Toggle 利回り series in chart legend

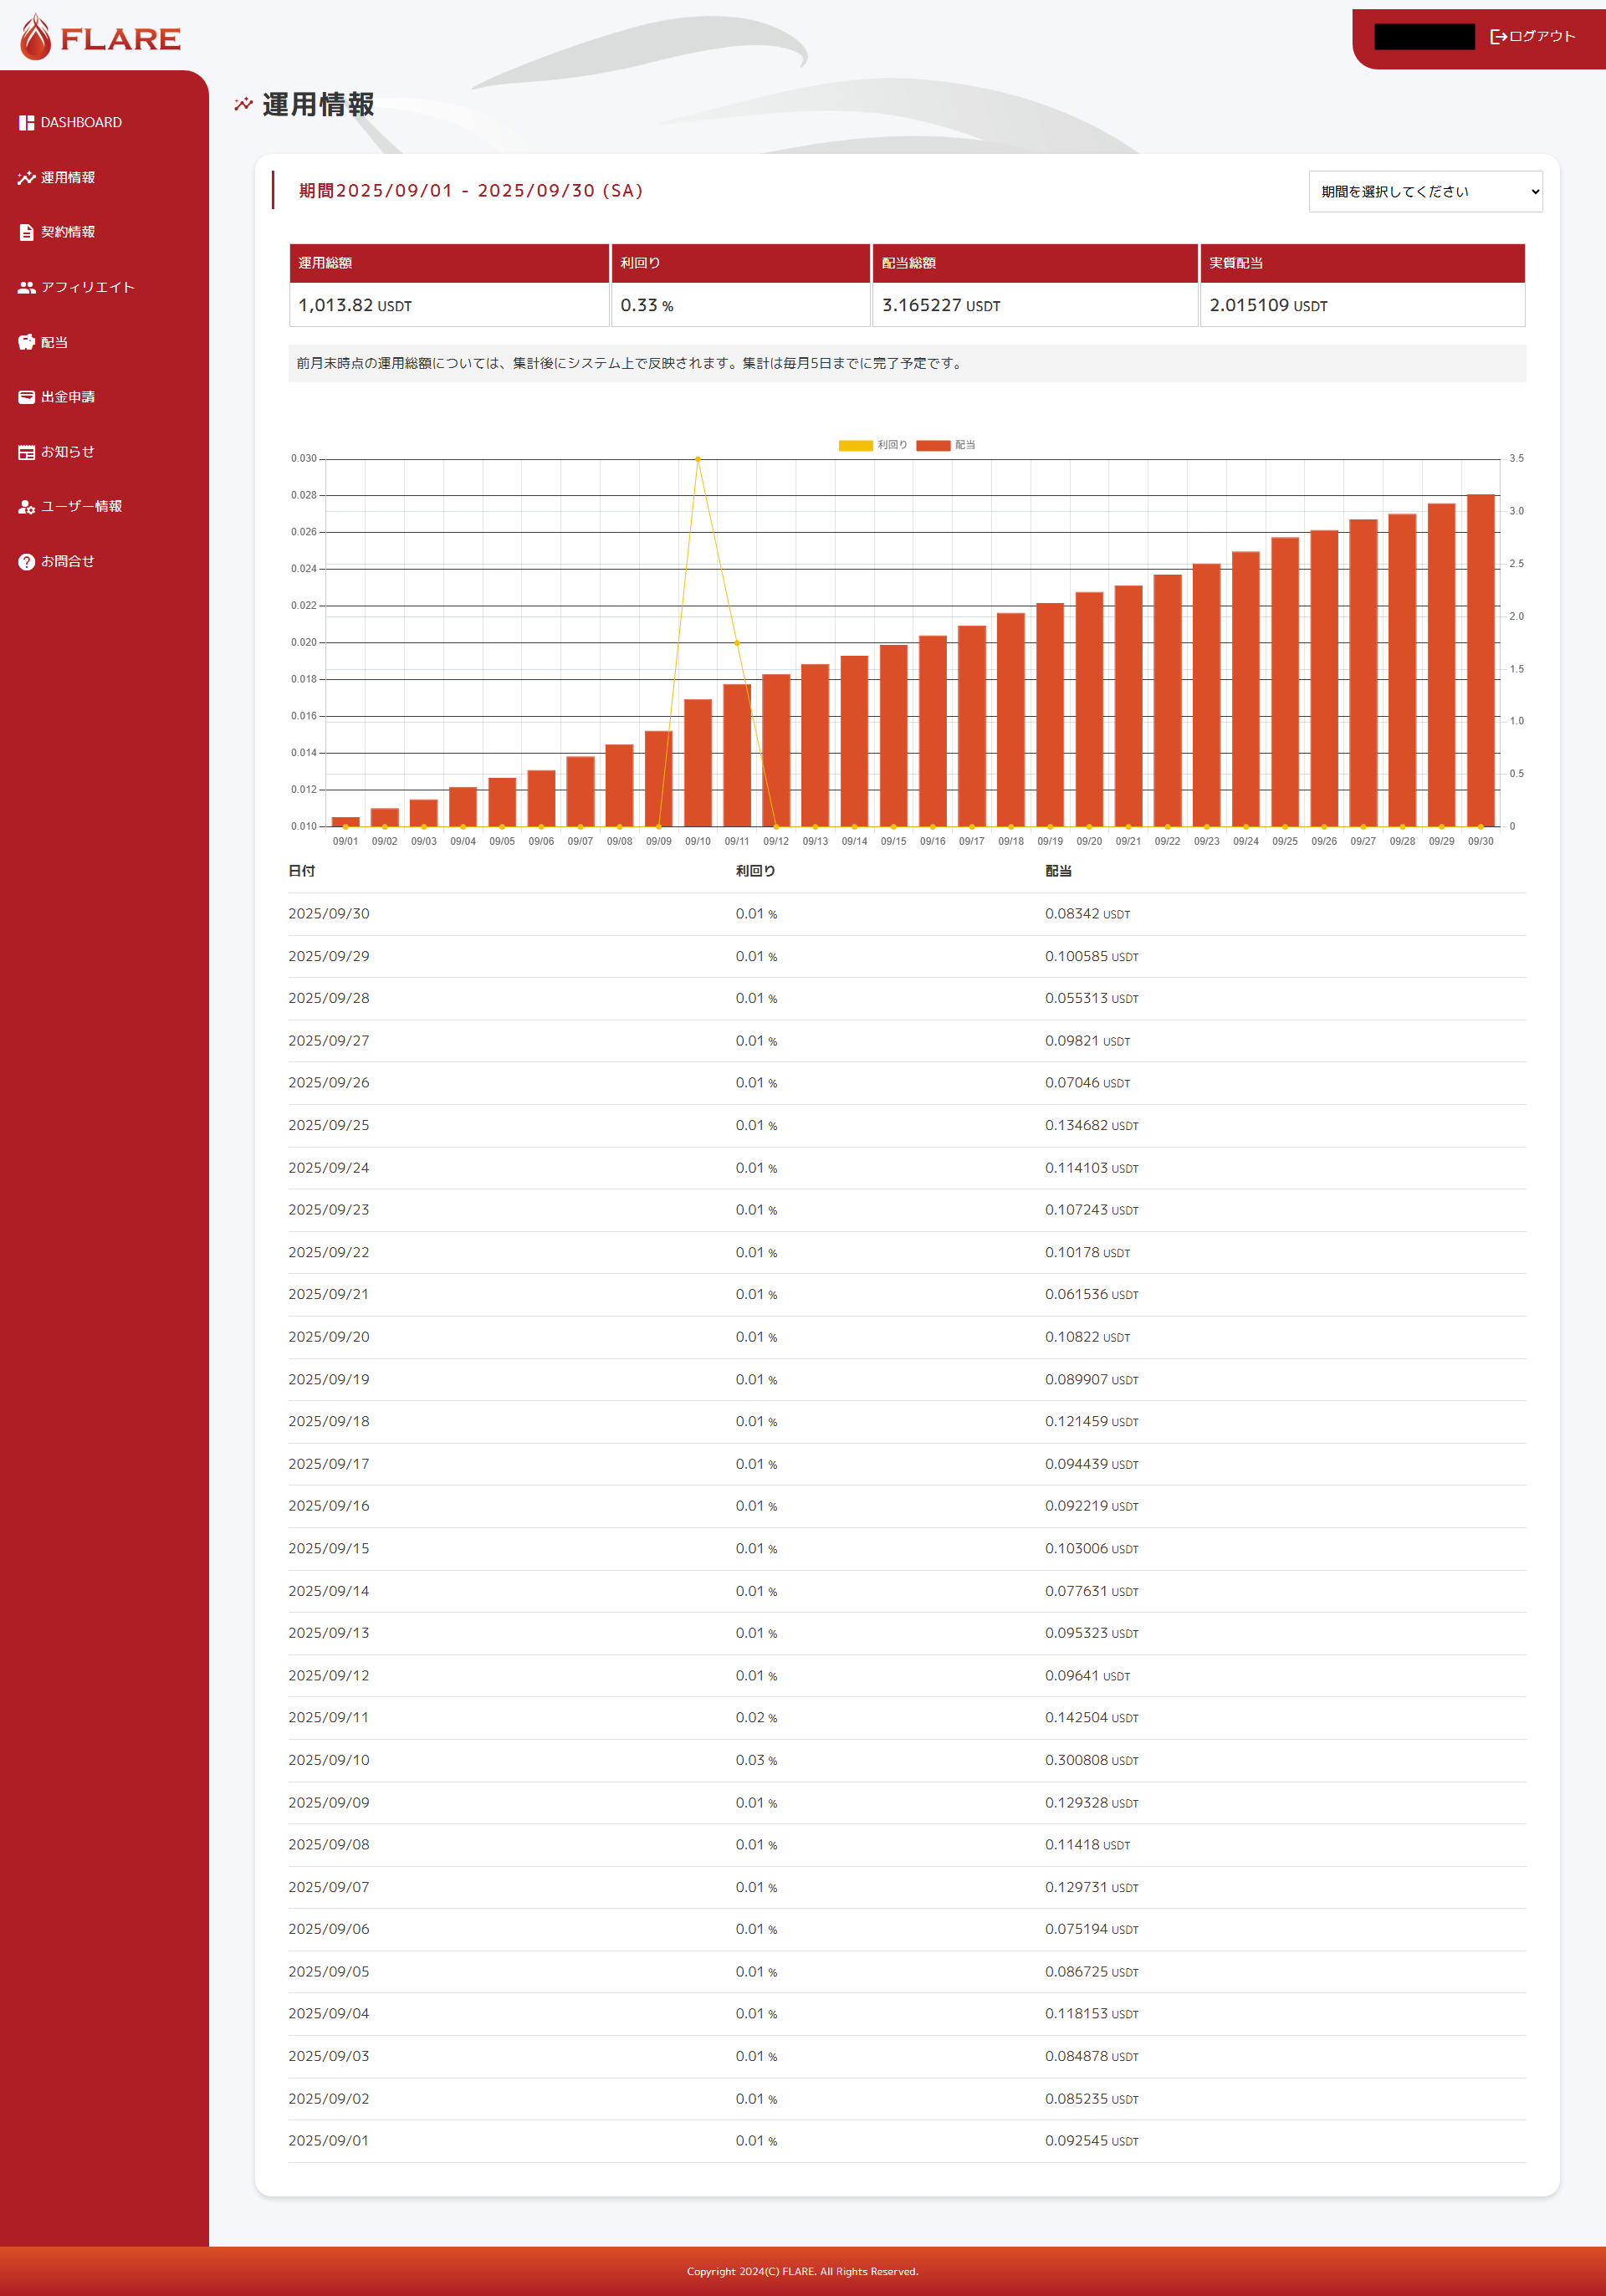(x=892, y=445)
